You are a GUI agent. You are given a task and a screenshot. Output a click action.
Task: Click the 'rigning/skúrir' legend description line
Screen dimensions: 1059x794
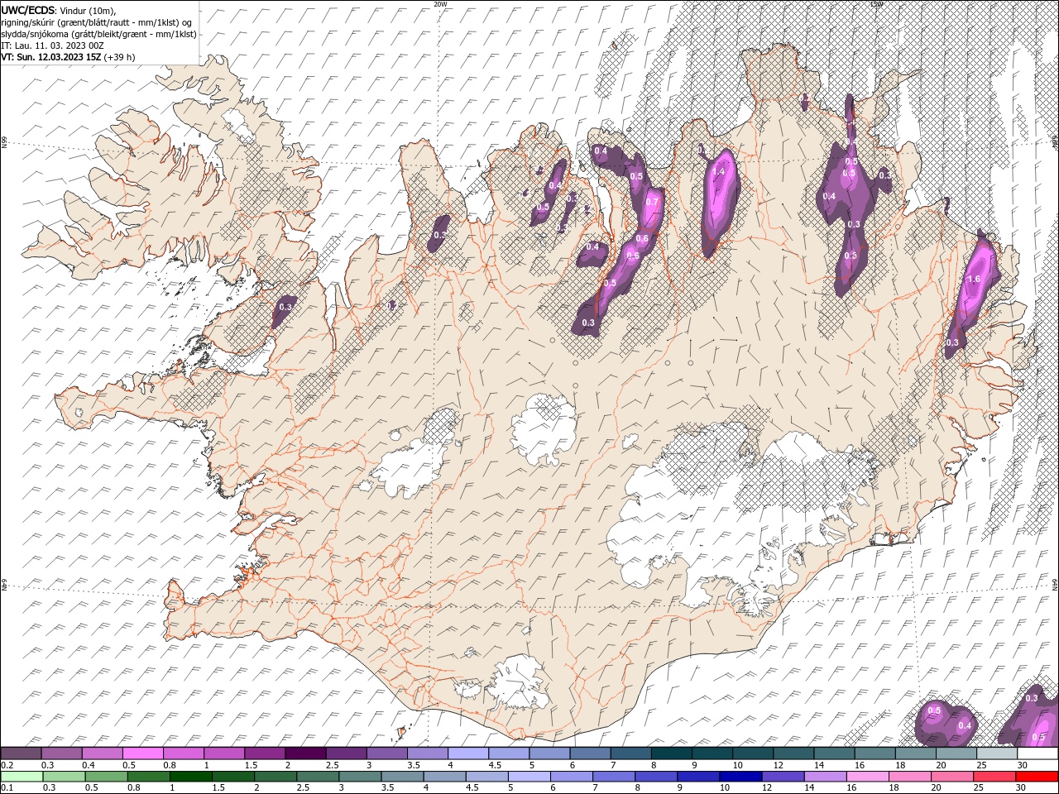tap(97, 22)
